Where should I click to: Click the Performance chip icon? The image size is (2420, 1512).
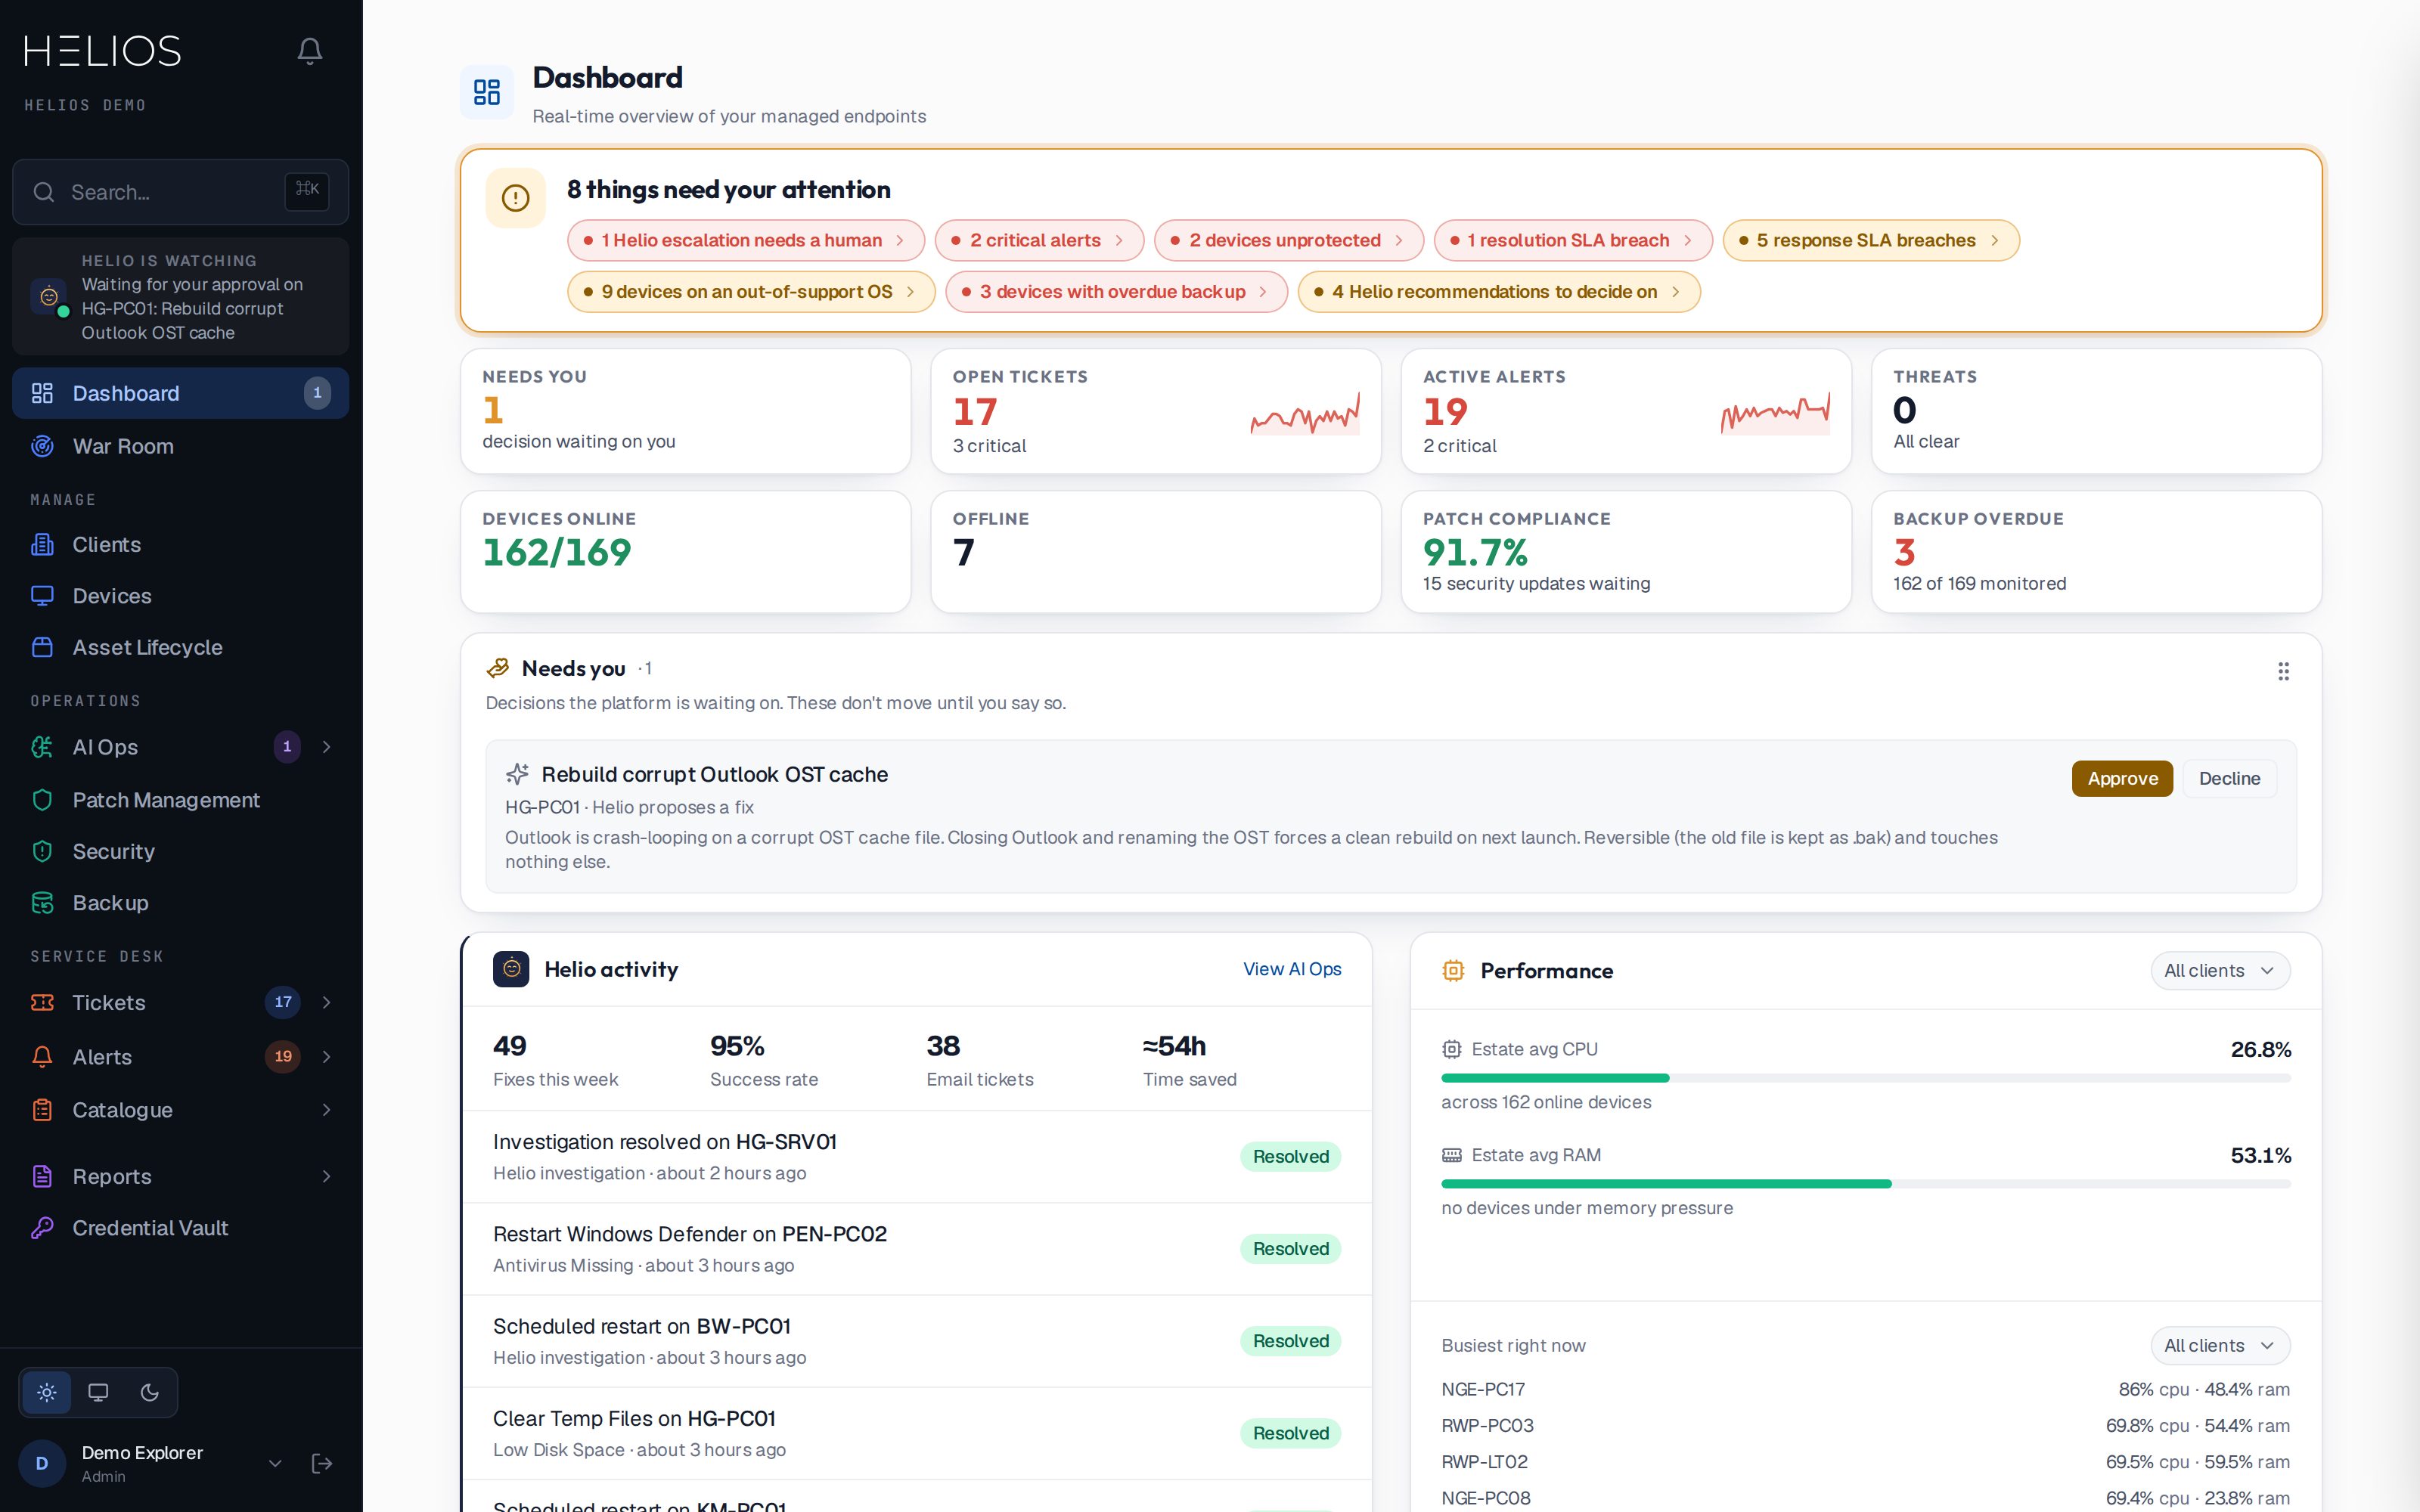pyautogui.click(x=1453, y=970)
